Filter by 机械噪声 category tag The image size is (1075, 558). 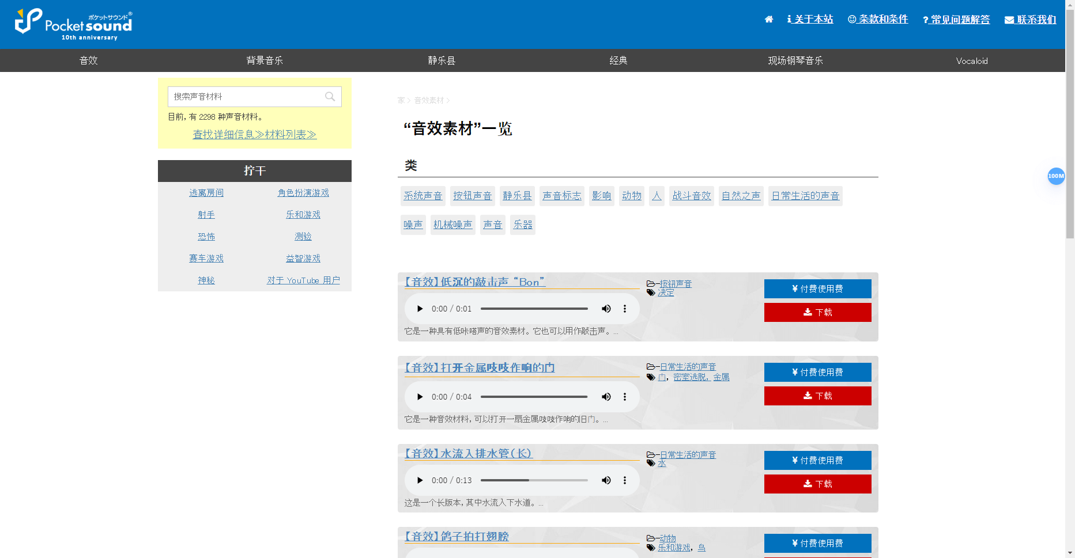click(x=453, y=225)
